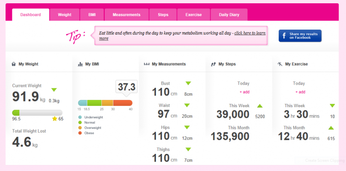Click the Thighs 7cm change value
The image size is (346, 171).
pos(188,161)
